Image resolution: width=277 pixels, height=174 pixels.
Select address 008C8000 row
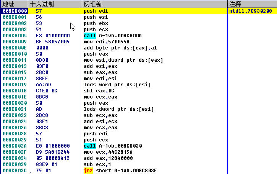click(138, 11)
